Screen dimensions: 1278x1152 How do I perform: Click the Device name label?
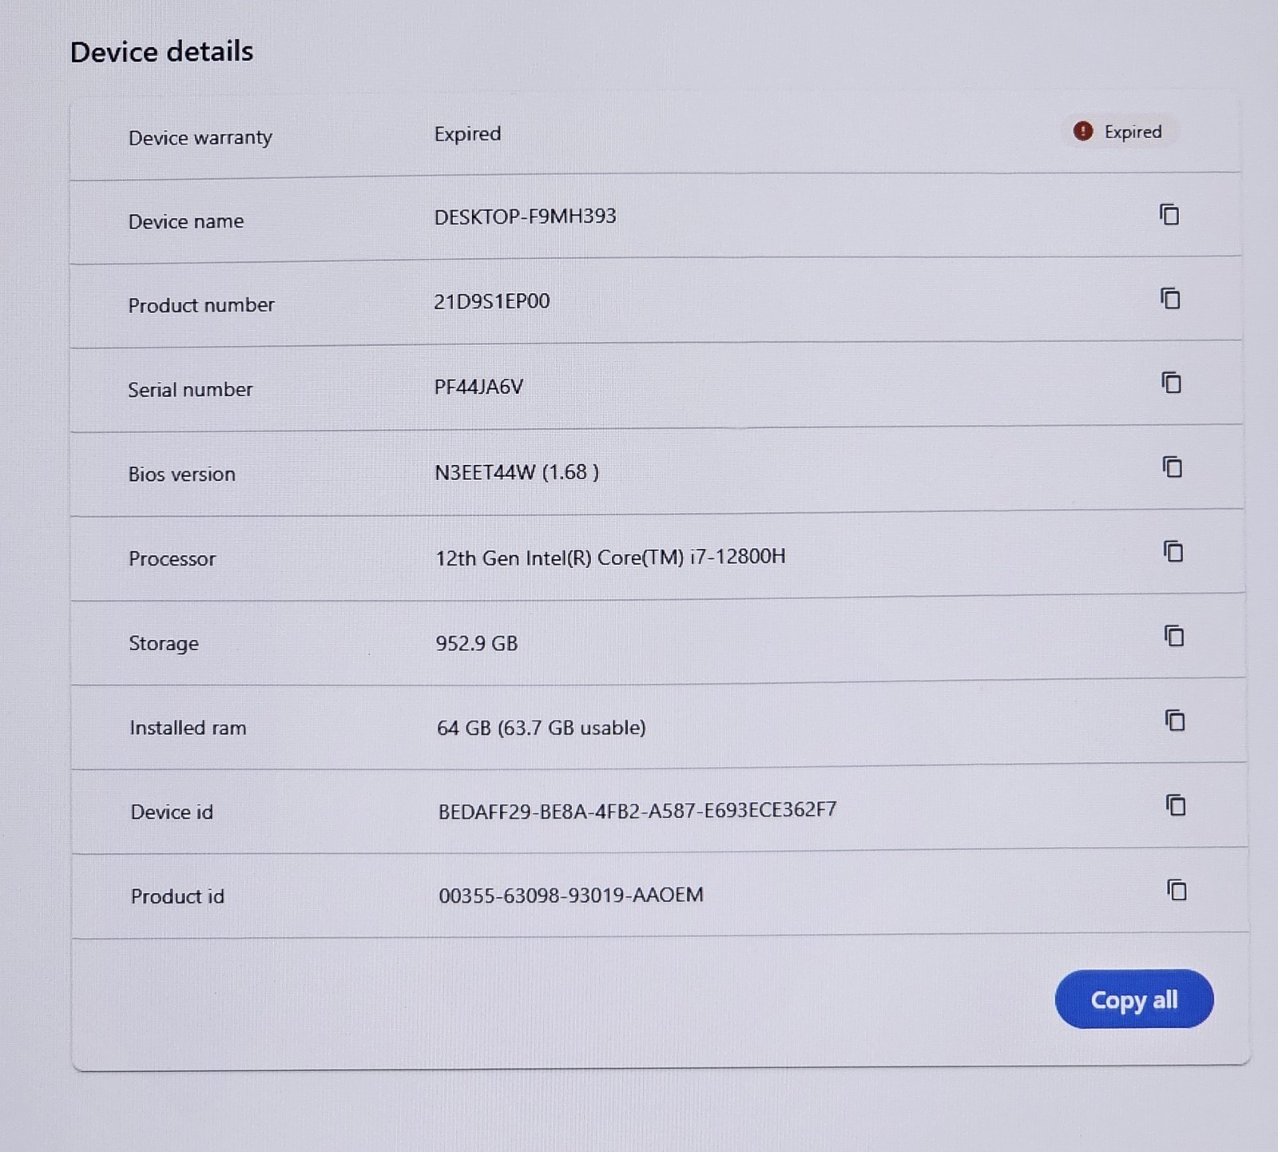(185, 221)
